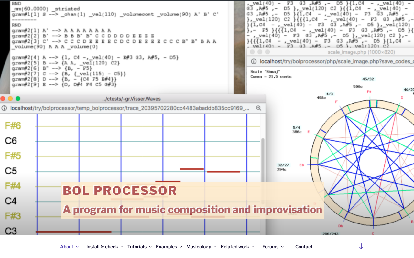
Task: Open the Tutorials menu item
Action: pyautogui.click(x=137, y=247)
